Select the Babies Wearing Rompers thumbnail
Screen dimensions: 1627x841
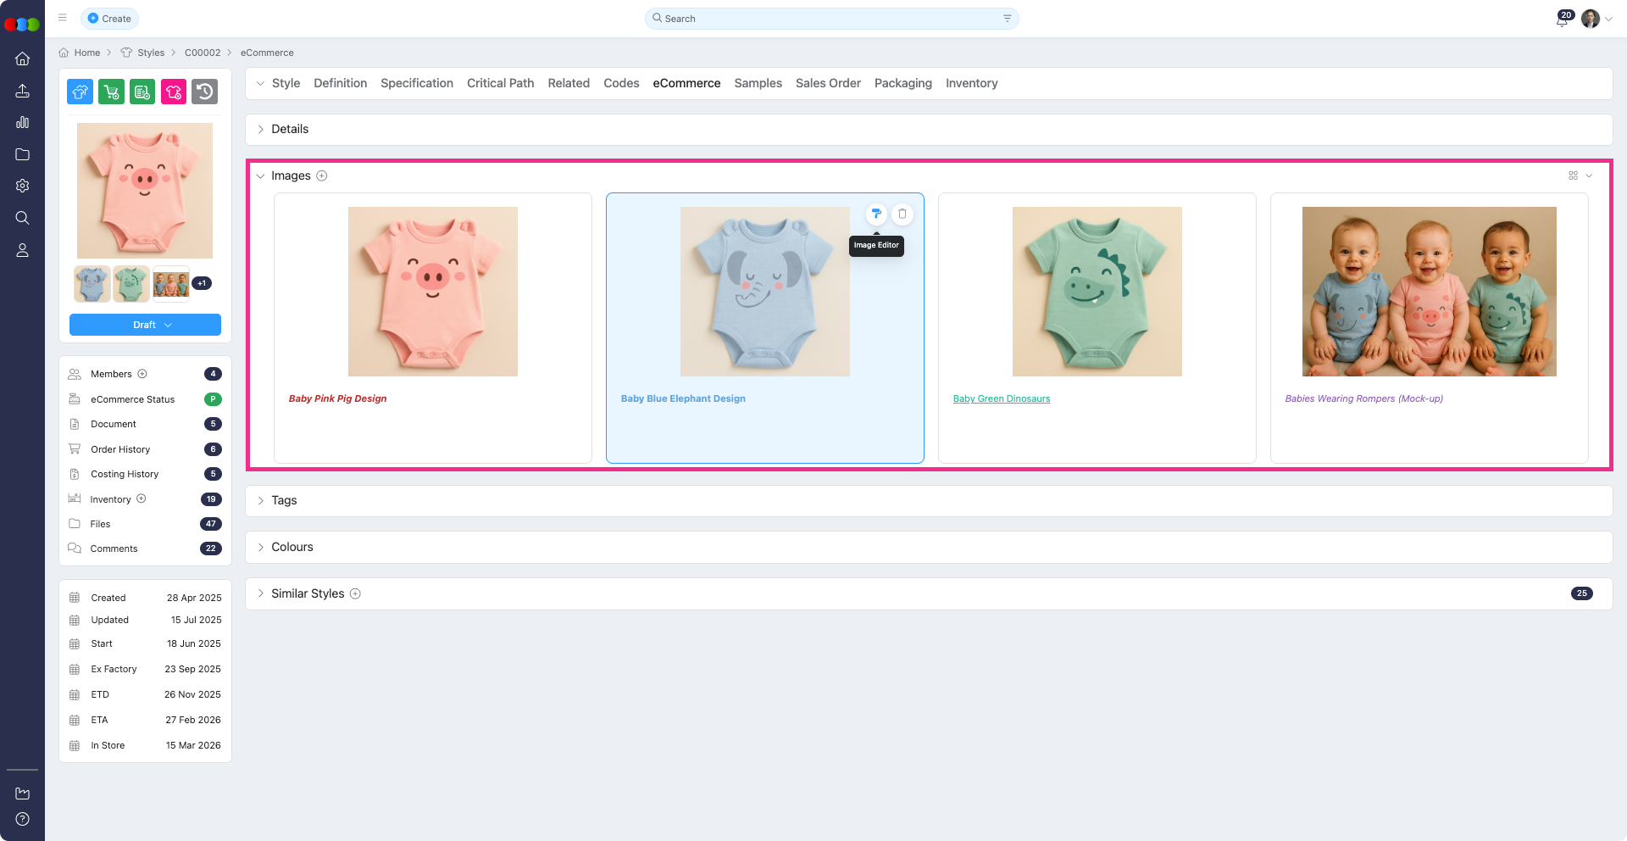171,284
